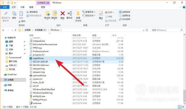
Task: Click the Application Tools contextual tab
Action: pyautogui.click(x=43, y=3)
